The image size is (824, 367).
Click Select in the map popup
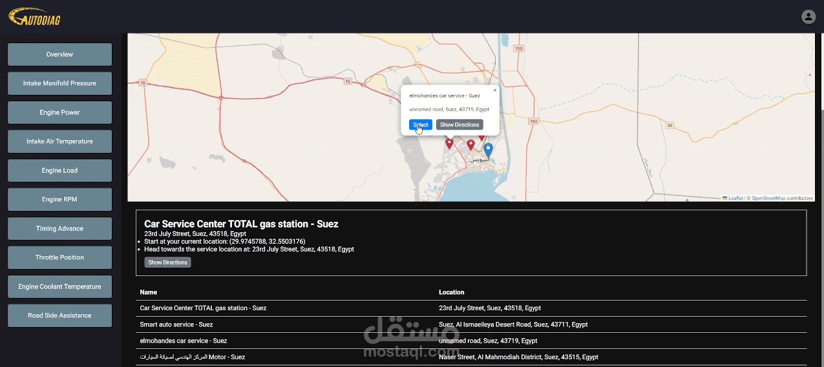(x=421, y=124)
